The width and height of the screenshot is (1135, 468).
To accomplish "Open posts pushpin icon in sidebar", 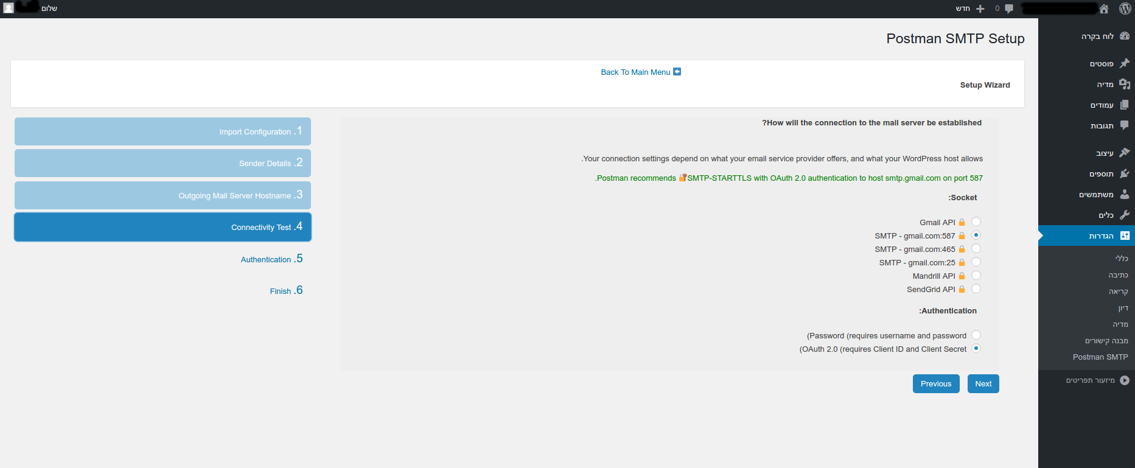I will point(1124,63).
